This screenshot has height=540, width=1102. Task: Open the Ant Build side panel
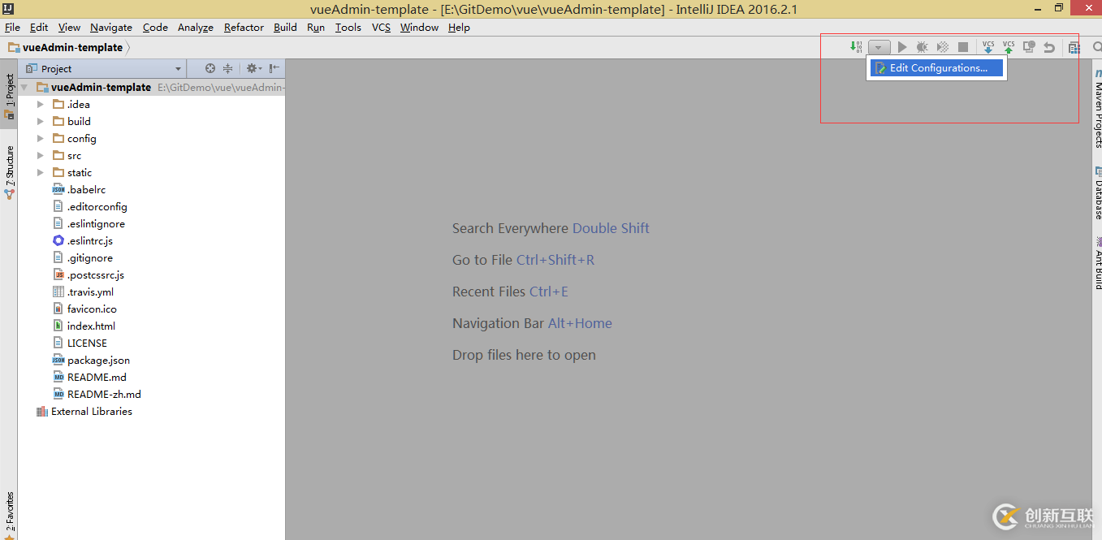coord(1098,262)
